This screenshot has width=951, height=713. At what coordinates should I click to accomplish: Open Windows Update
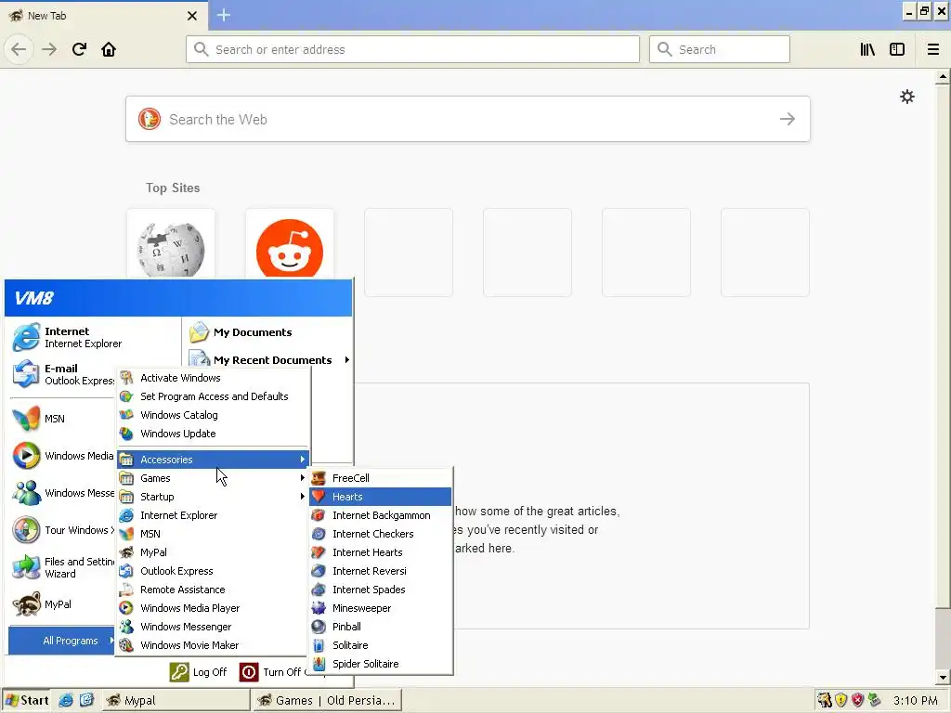213,434
